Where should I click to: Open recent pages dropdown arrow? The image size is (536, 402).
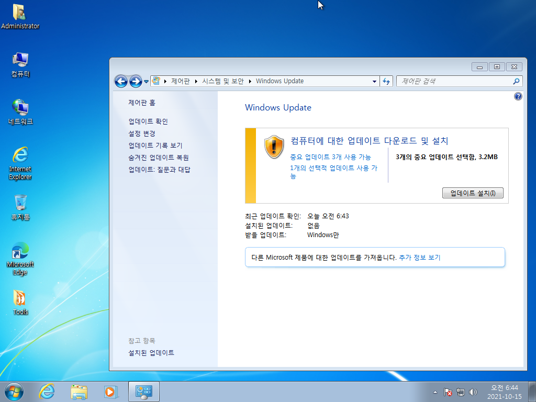147,81
